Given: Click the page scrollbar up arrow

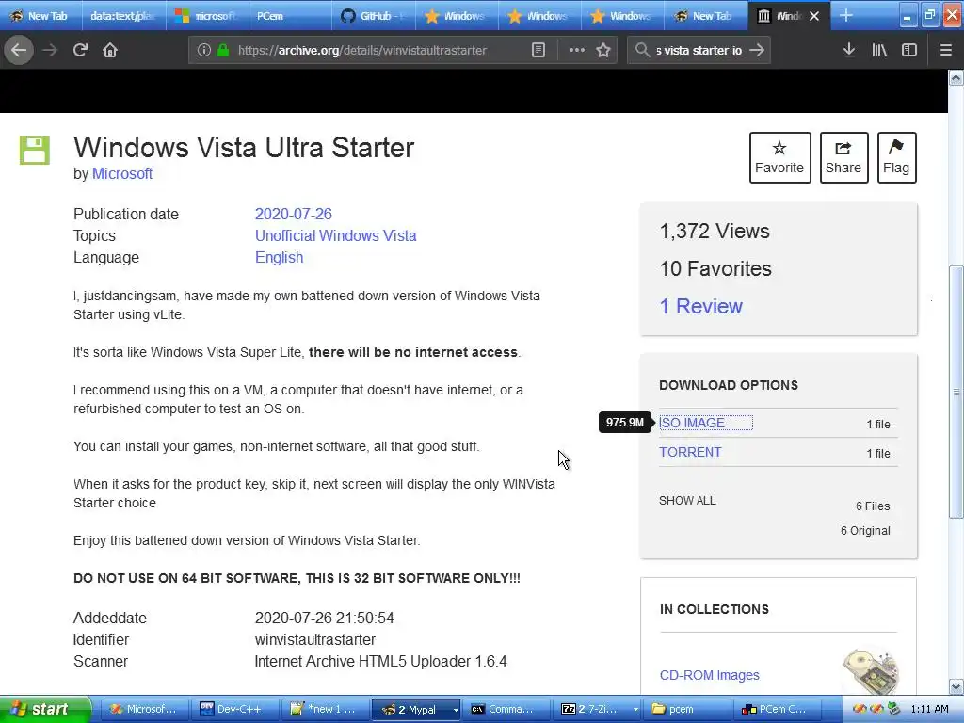Looking at the screenshot, I should [956, 77].
